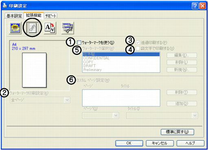The width and height of the screenshot is (208, 150).
Task: Enable ウォーターマークを使う checkbox
Action: click(x=79, y=43)
